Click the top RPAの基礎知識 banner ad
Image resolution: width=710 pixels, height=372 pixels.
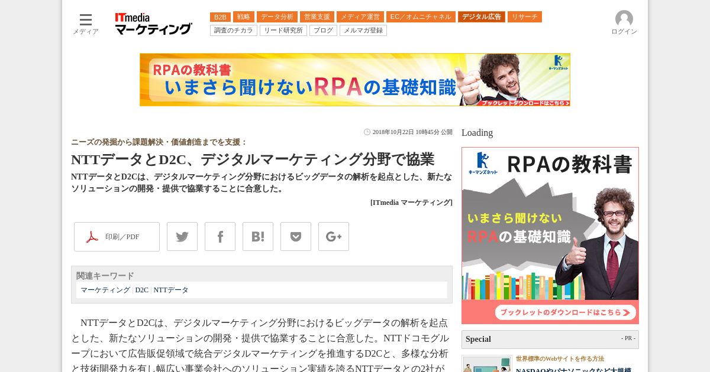[355, 80]
